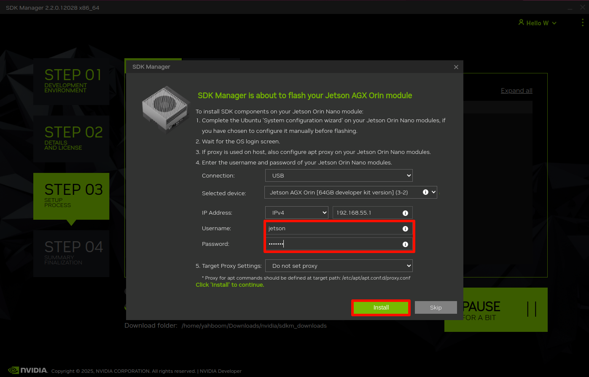This screenshot has width=589, height=377.
Task: Click the NVIDIA logo in the footer
Action: tap(28, 370)
